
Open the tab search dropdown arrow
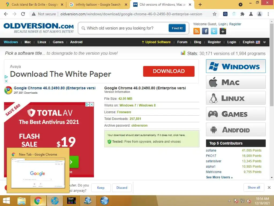coord(241,5)
